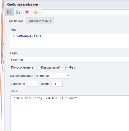This screenshot has width=129, height=131.
Task: Open the Поиск элемента link
Action: [23, 67]
